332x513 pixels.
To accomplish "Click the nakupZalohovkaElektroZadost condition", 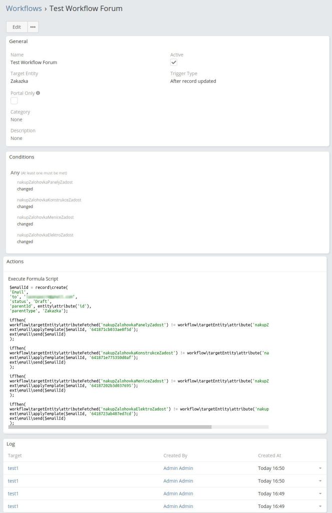I will click(x=45, y=235).
